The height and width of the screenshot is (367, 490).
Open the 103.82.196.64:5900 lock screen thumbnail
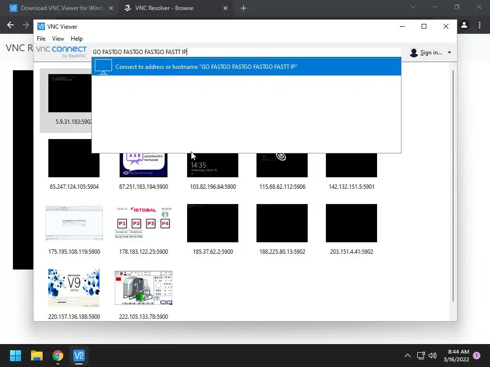212,165
